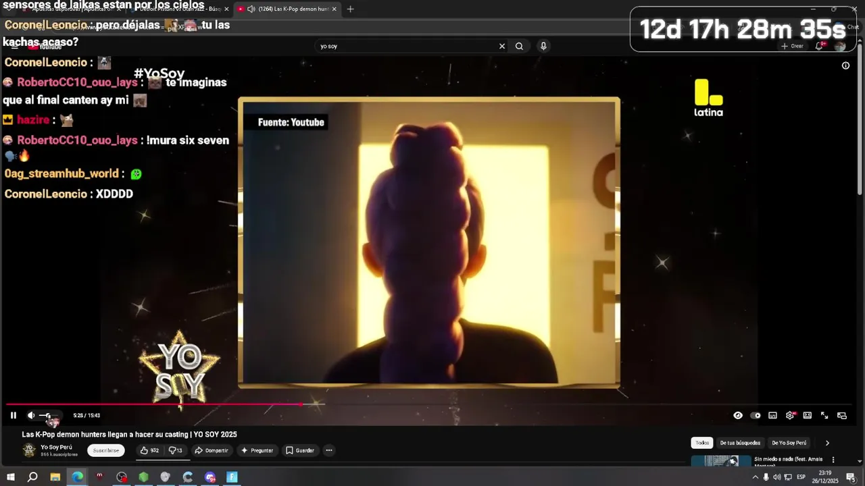Close the Las K-Pop demon hunters browser tab
The height and width of the screenshot is (486, 865).
(335, 9)
